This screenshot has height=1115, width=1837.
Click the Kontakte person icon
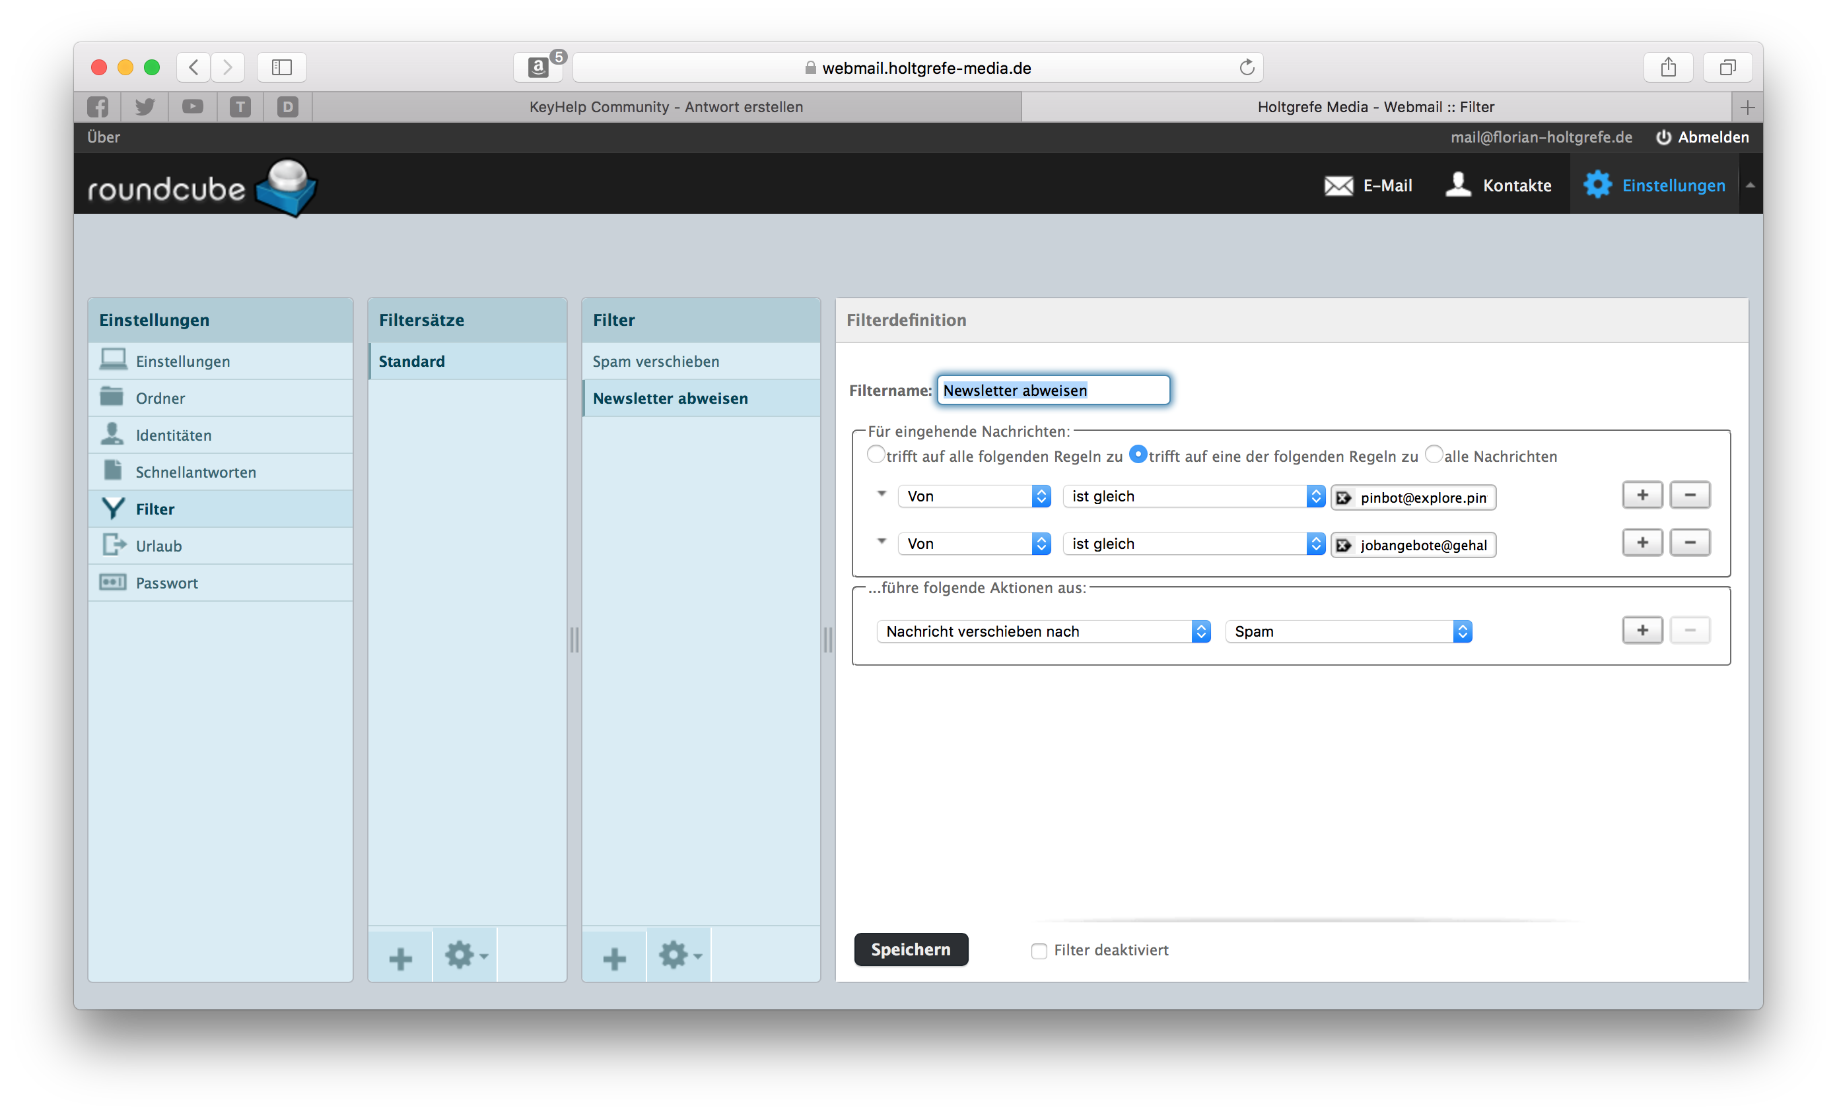coord(1457,185)
